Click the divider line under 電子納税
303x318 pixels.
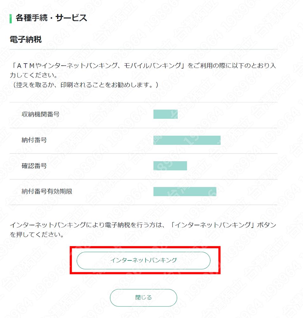143,50
